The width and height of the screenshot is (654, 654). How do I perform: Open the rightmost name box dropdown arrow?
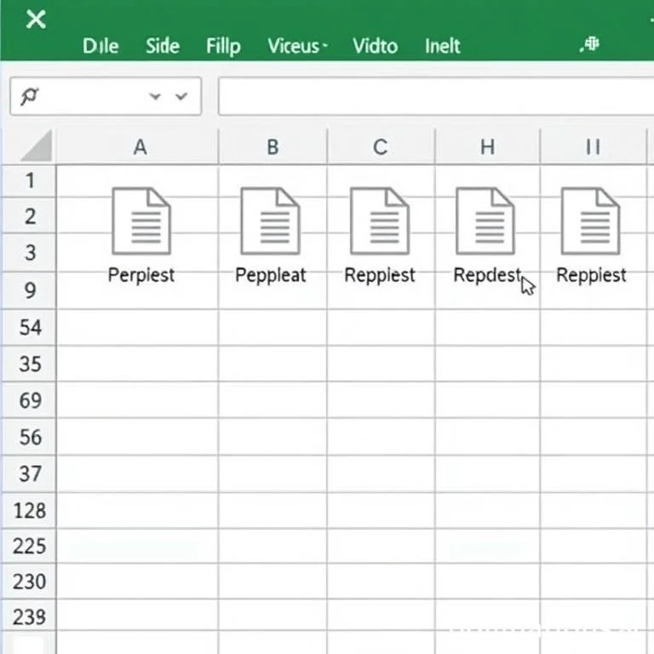(181, 97)
